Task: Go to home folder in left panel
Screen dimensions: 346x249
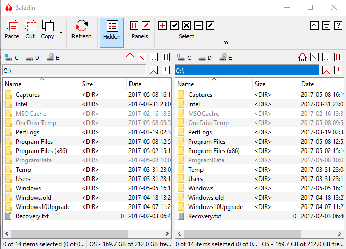Action: point(130,57)
